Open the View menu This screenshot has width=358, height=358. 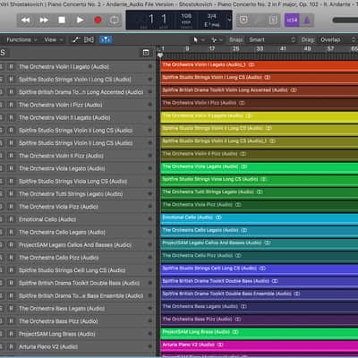point(54,39)
